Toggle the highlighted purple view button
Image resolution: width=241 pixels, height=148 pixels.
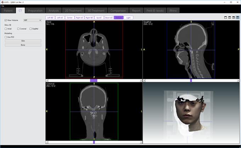click(x=119, y=18)
